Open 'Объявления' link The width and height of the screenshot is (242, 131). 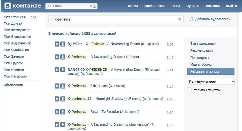[x=13, y=85]
